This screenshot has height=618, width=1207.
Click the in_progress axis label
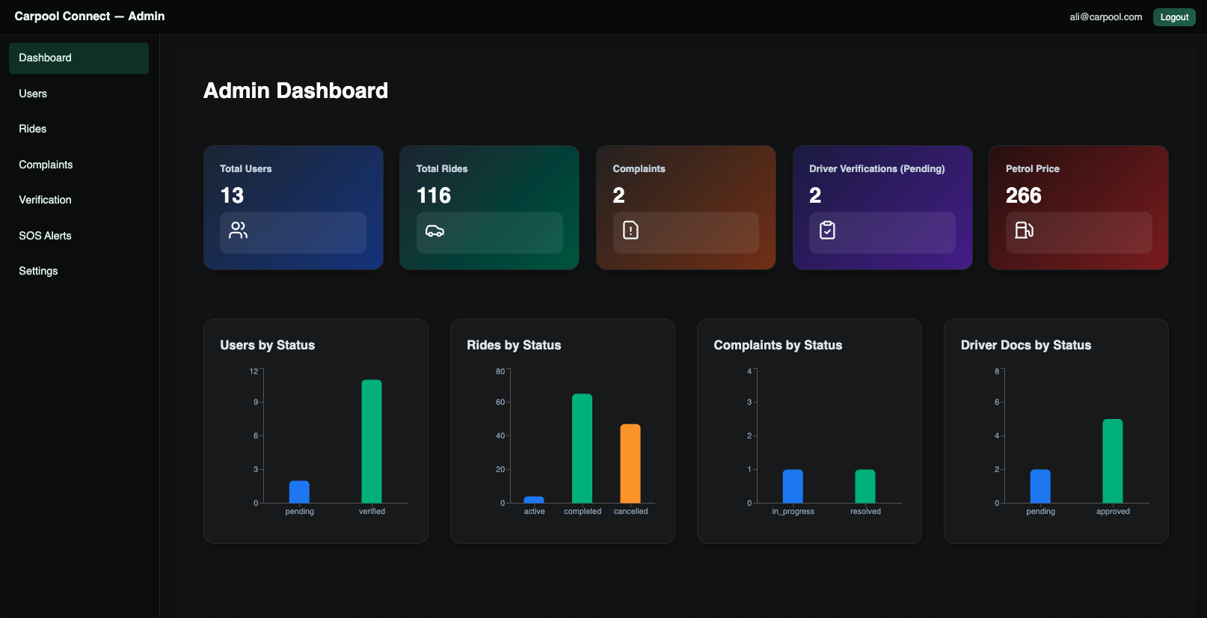793,512
